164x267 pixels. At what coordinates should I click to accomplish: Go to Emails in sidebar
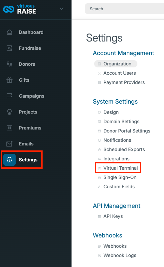point(26,144)
